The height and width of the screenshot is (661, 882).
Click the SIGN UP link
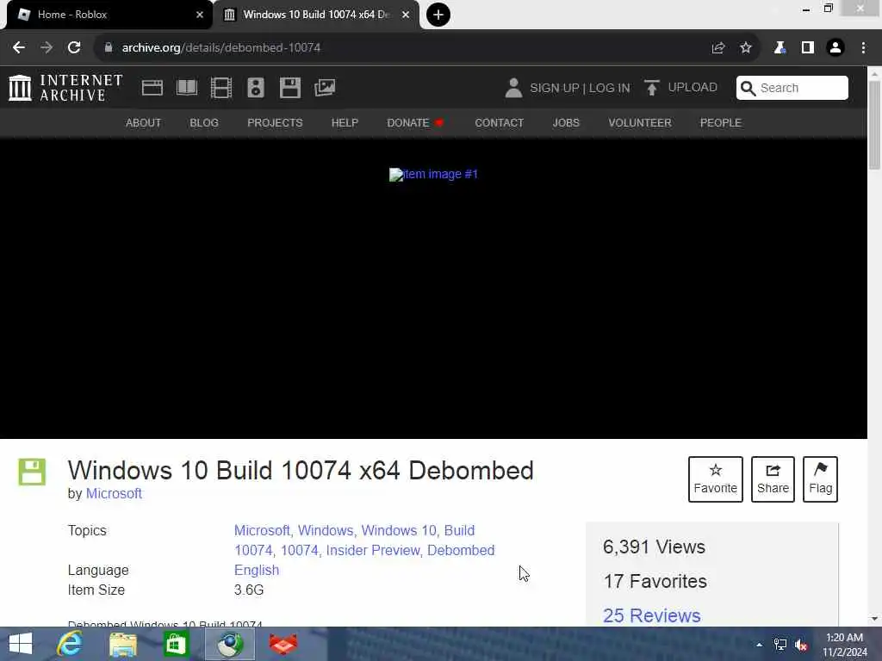click(554, 89)
